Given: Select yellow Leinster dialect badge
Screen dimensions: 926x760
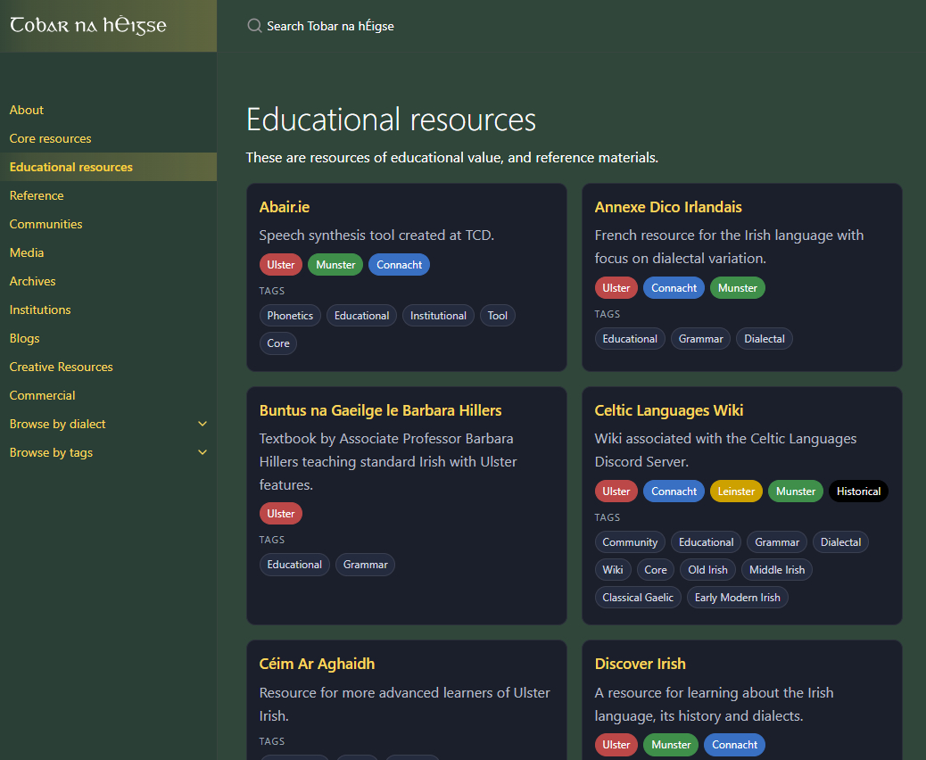Looking at the screenshot, I should coord(736,492).
